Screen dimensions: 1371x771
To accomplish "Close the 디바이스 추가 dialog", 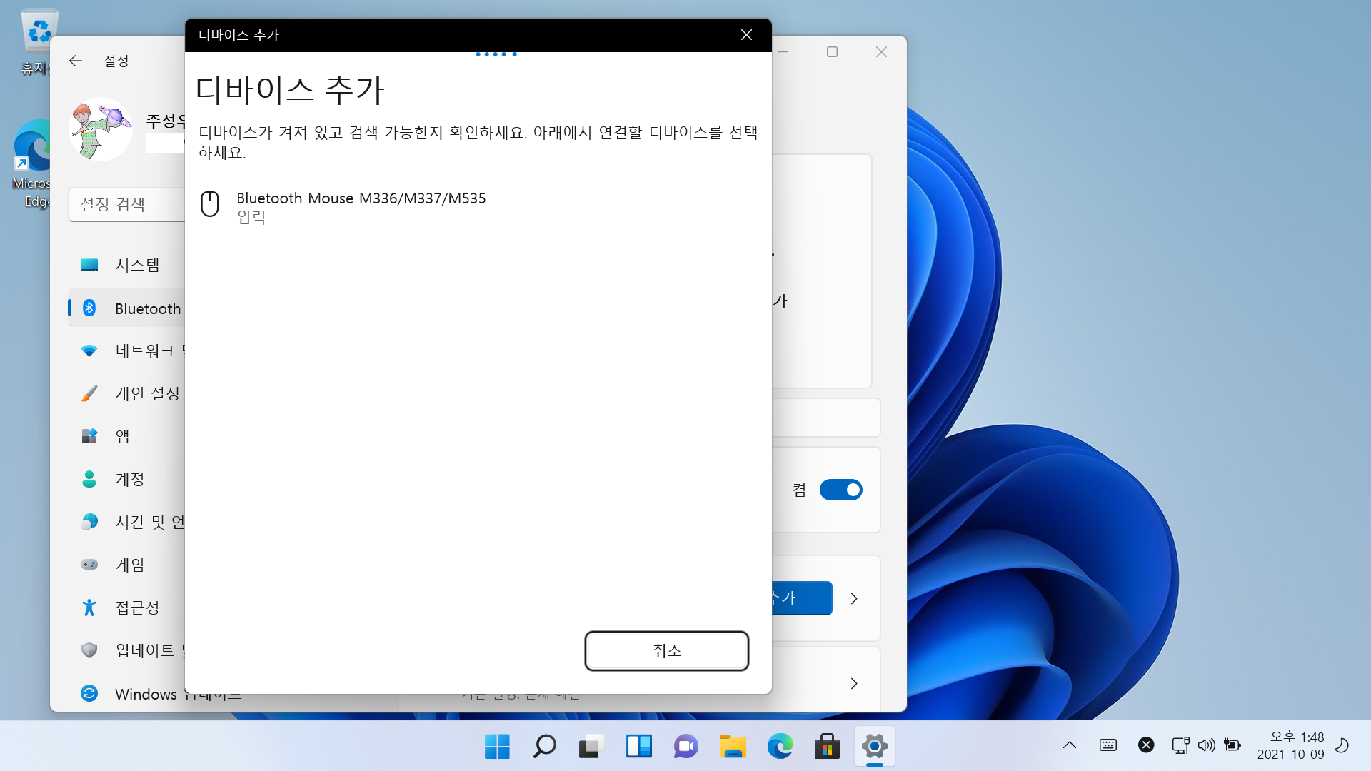I will pyautogui.click(x=746, y=35).
